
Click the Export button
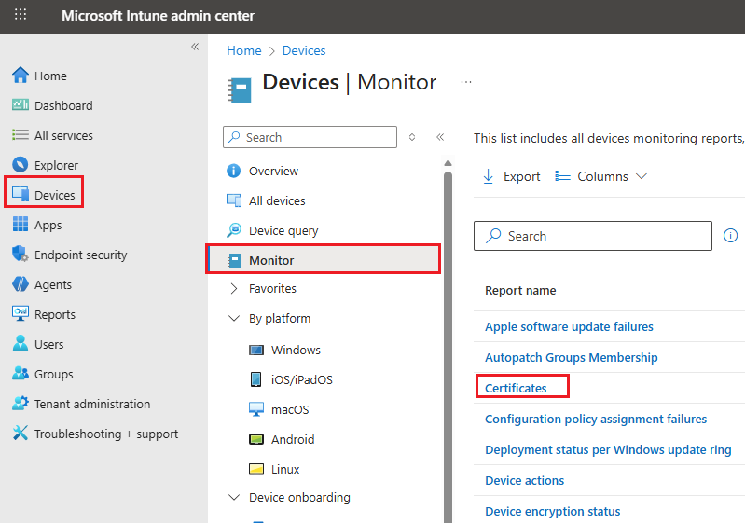[512, 176]
